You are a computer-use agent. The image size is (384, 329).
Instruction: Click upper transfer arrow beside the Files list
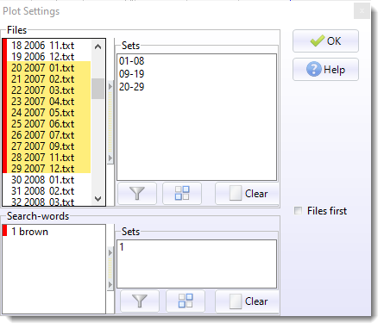point(110,86)
